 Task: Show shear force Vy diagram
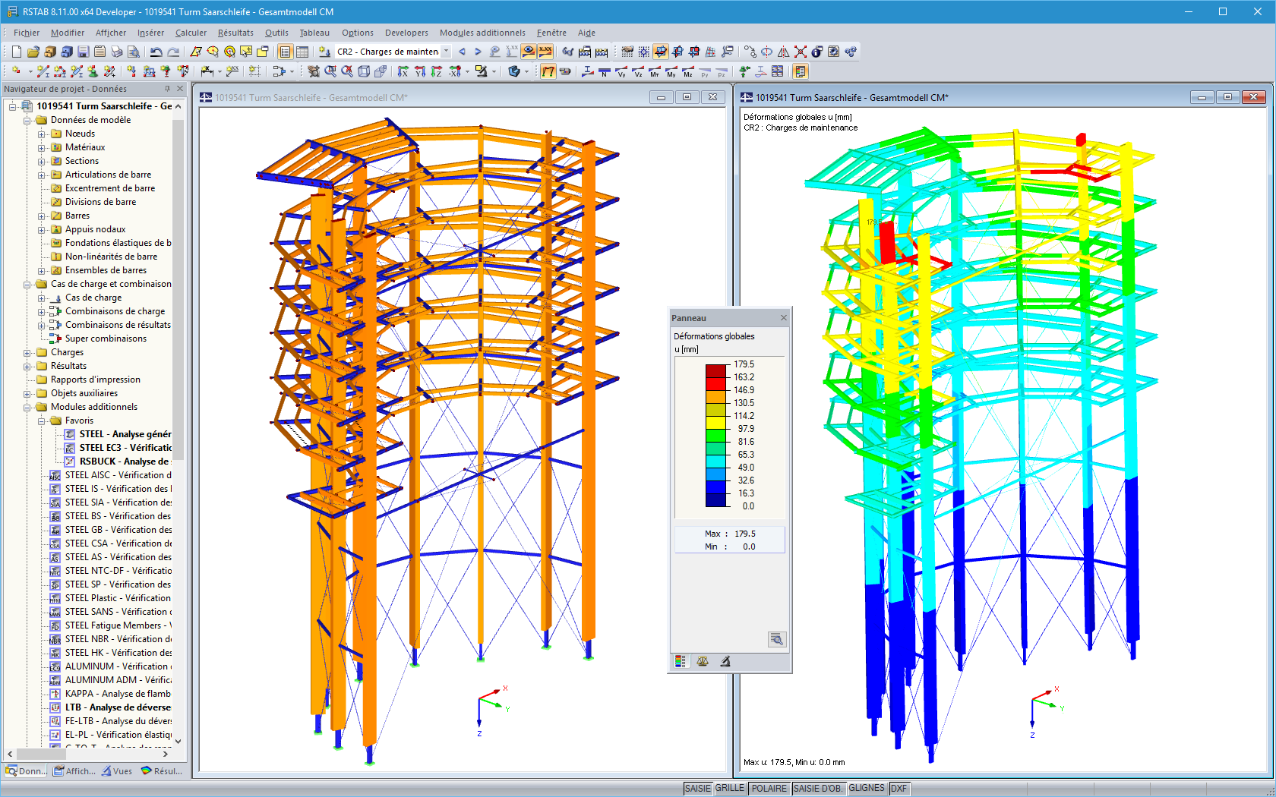point(621,71)
